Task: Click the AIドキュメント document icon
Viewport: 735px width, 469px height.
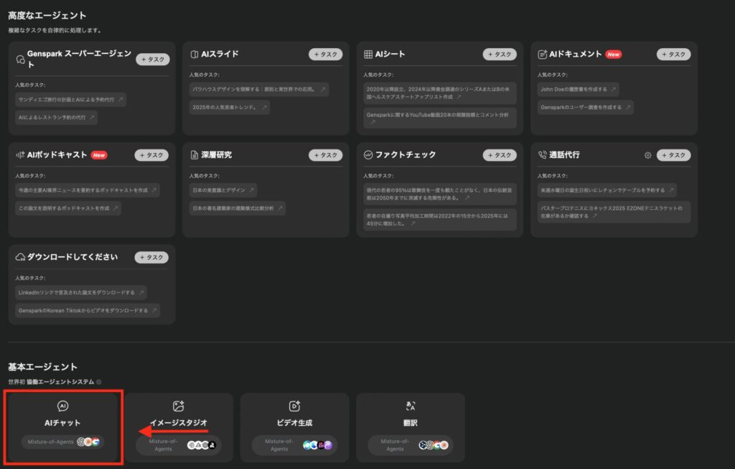Action: tap(543, 55)
